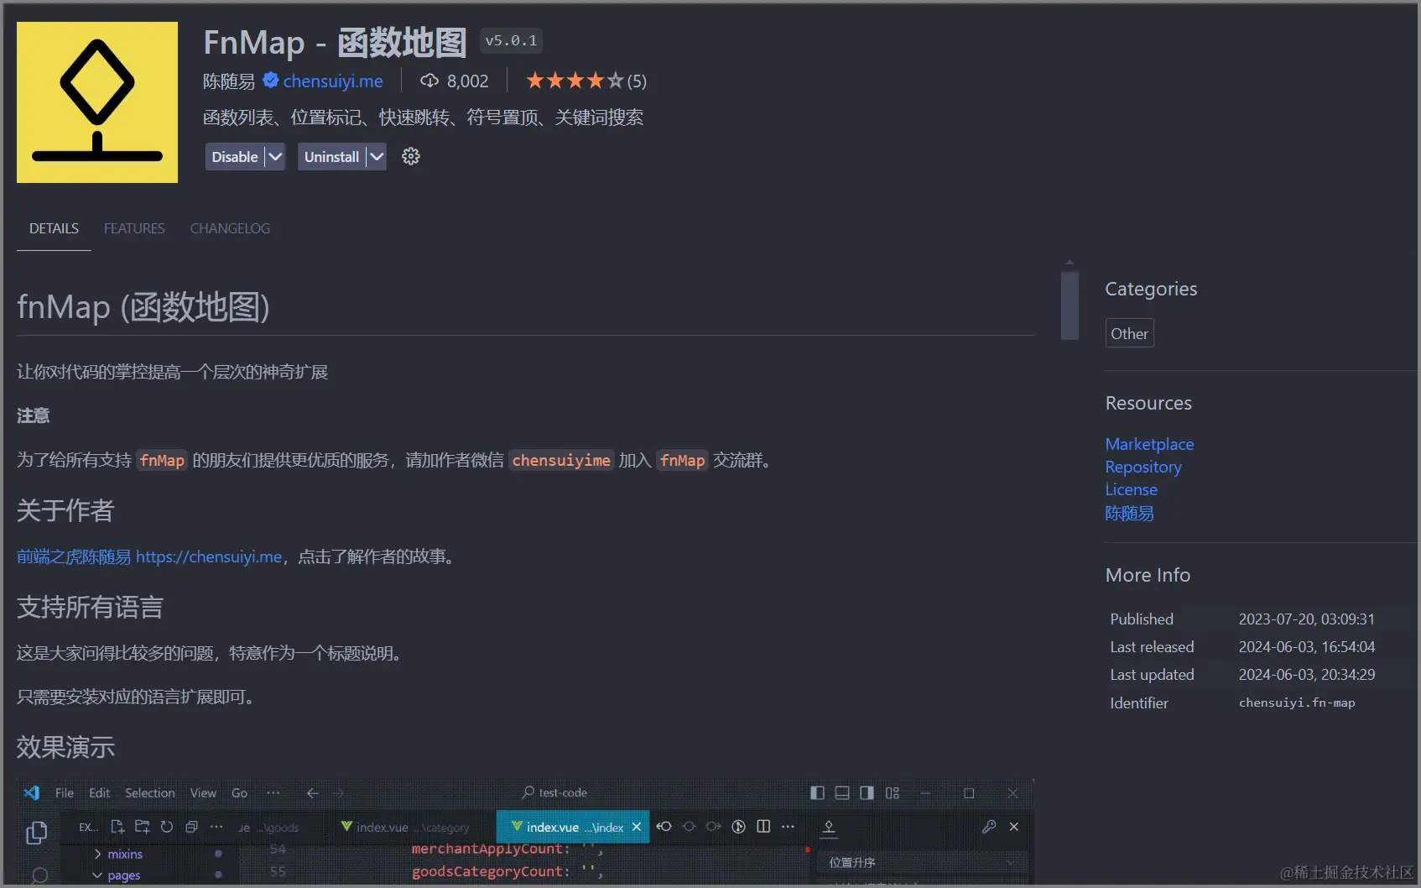
Task: Open the License resource link
Action: [x=1131, y=489]
